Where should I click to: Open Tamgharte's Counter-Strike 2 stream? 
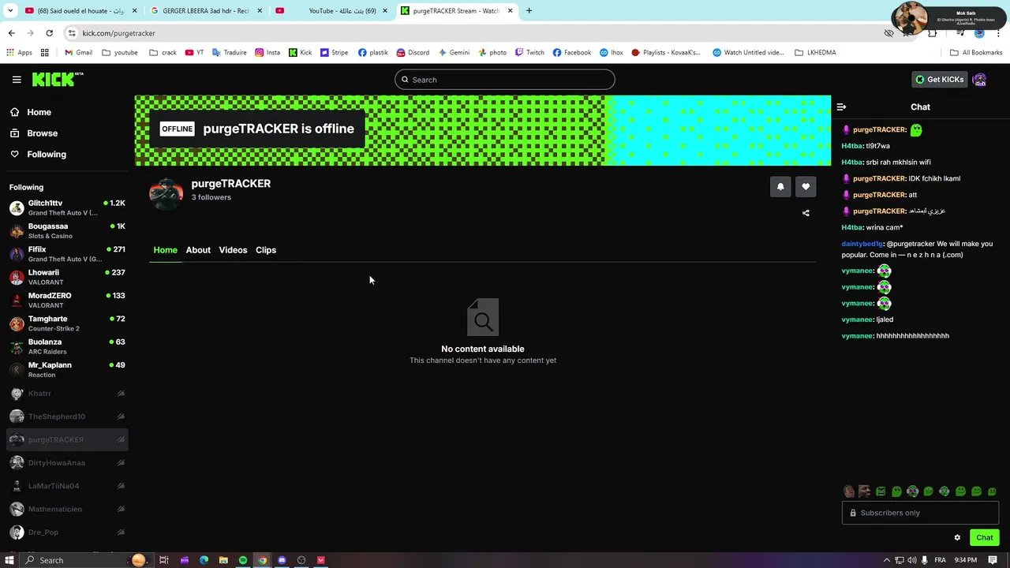coord(67,323)
